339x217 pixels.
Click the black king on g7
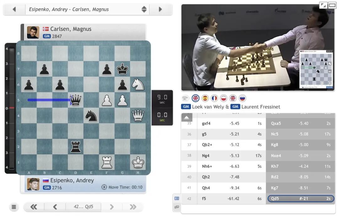pos(122,69)
